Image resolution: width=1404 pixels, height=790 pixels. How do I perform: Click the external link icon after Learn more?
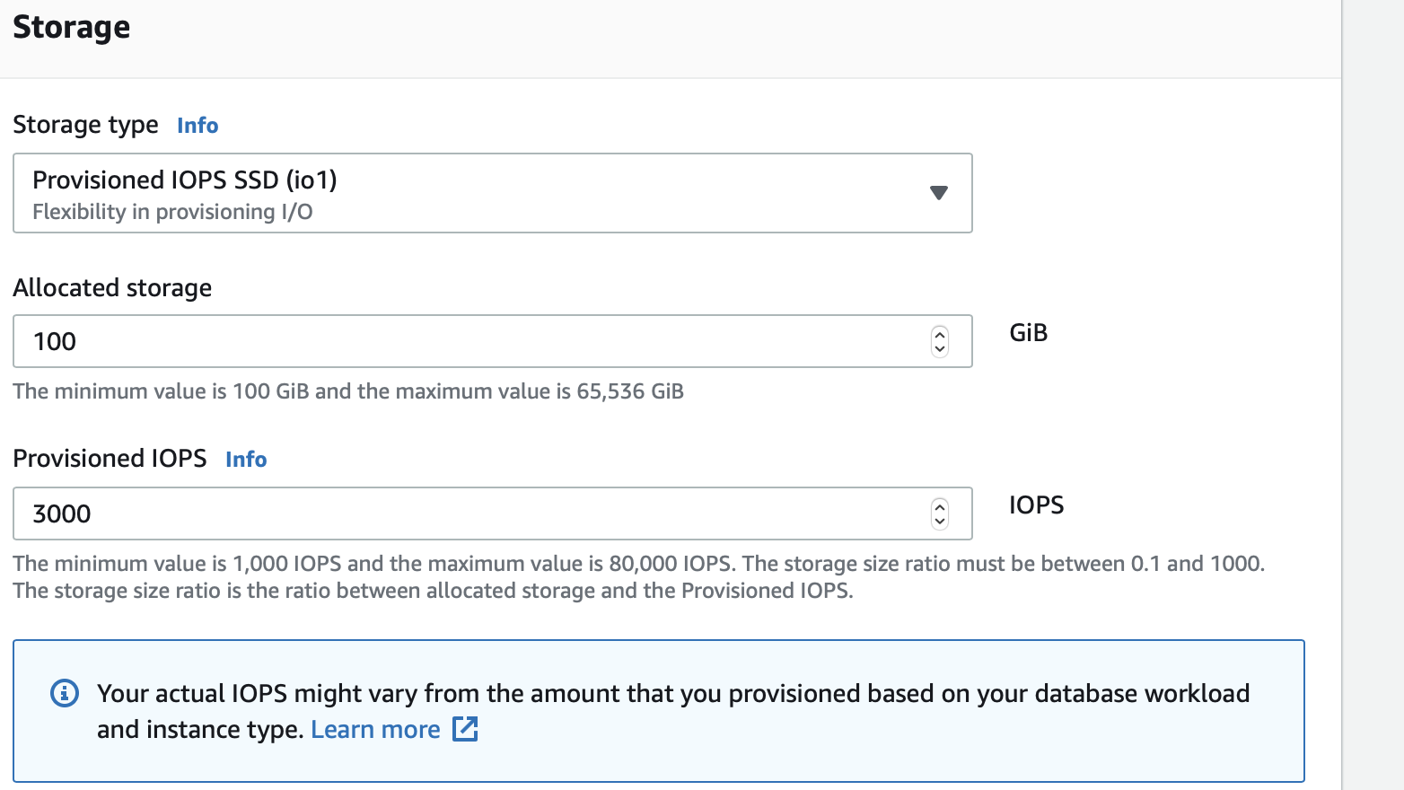(x=465, y=729)
